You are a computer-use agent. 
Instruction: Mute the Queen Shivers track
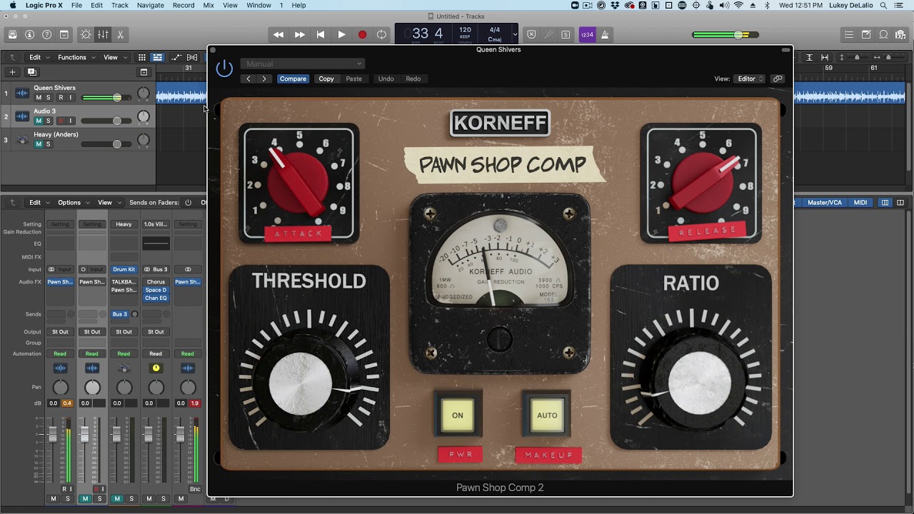(x=39, y=98)
